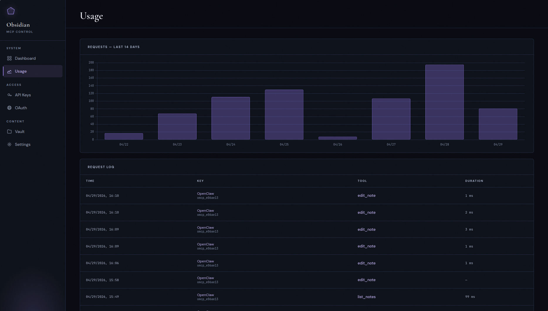This screenshot has width=548, height=311.
Task: Click "edit_note" in the 16:06 row
Action: [366, 263]
